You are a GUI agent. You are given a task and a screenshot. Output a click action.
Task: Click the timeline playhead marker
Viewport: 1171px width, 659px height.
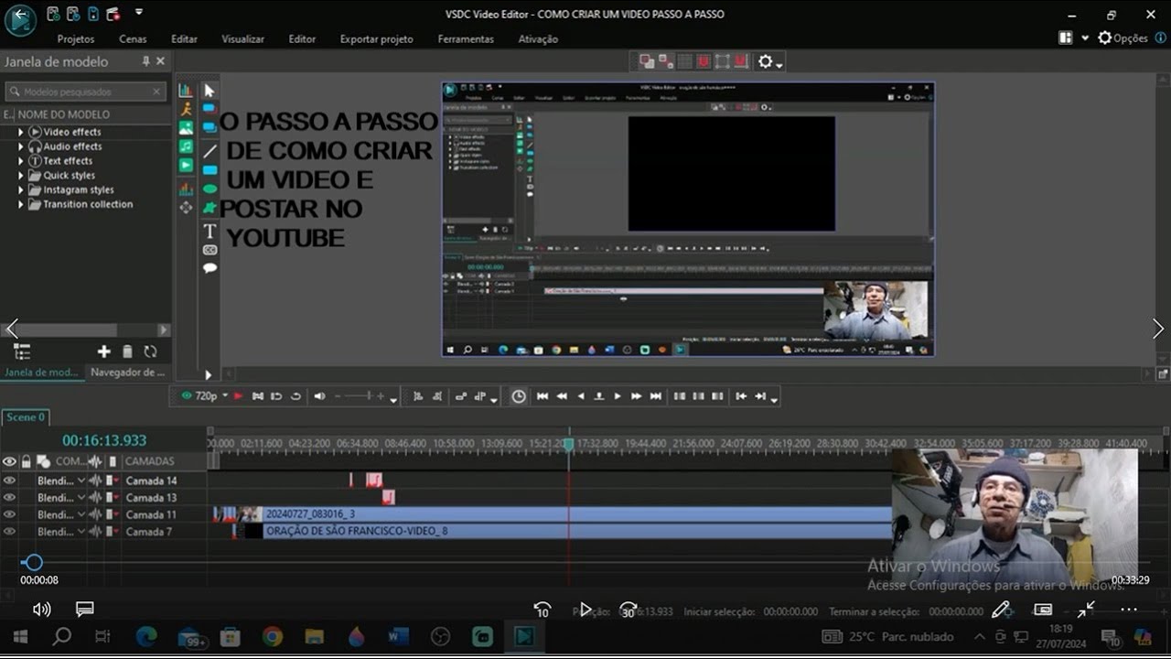[568, 444]
